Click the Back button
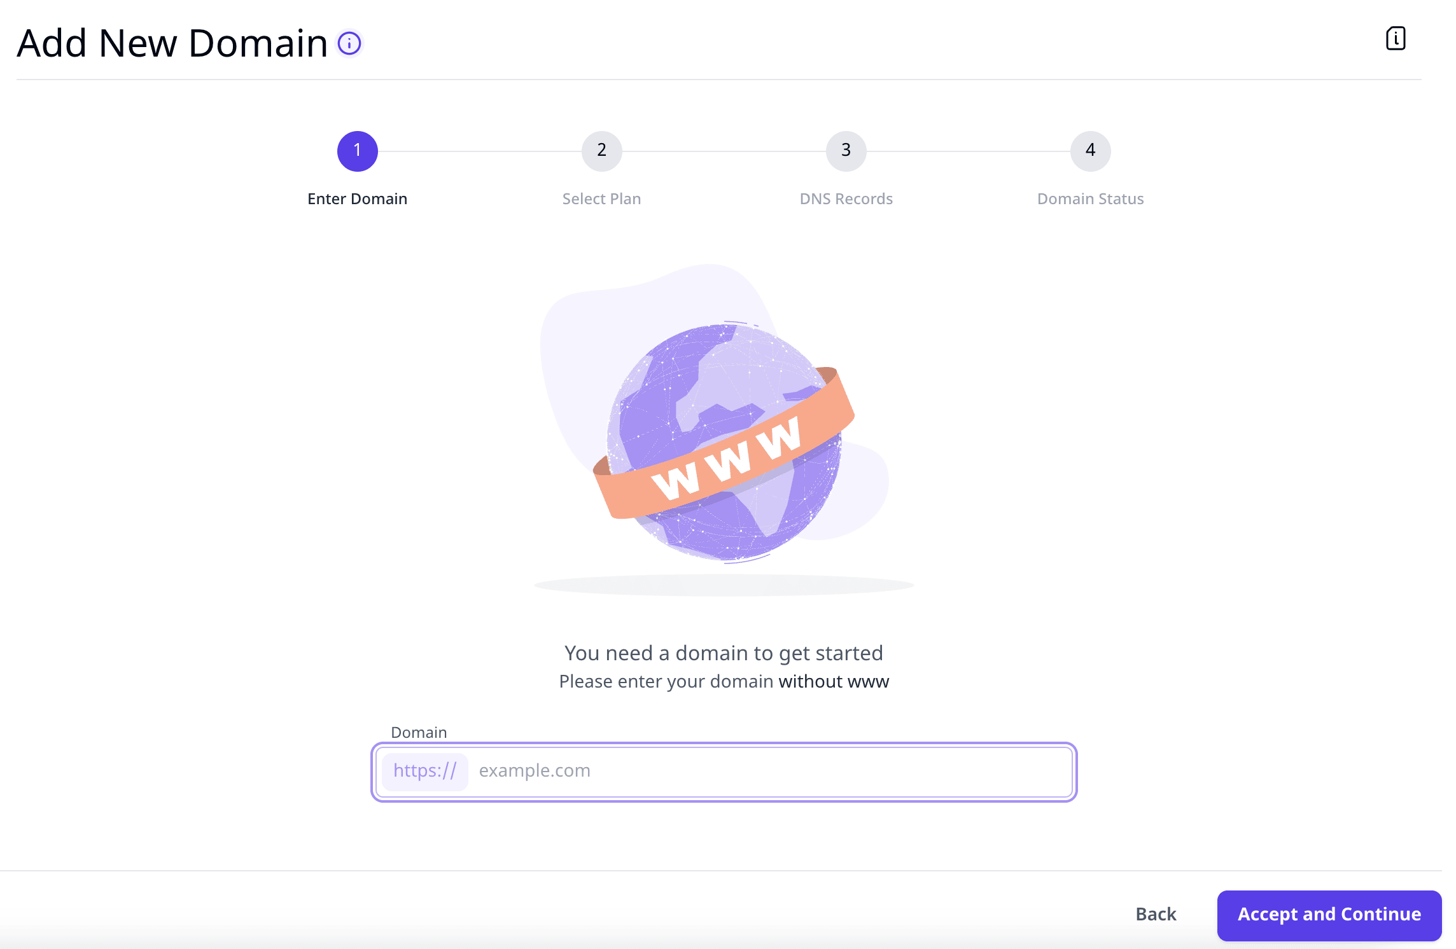The width and height of the screenshot is (1456, 949). (1156, 914)
